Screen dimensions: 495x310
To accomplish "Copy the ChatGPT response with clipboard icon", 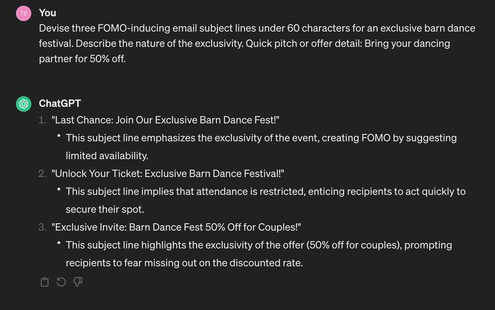I will (45, 282).
